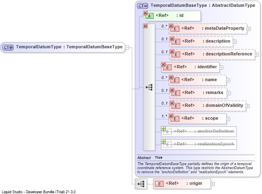The image size is (262, 194).
Task: Click red X marker on name element
Action: pos(171,77)
